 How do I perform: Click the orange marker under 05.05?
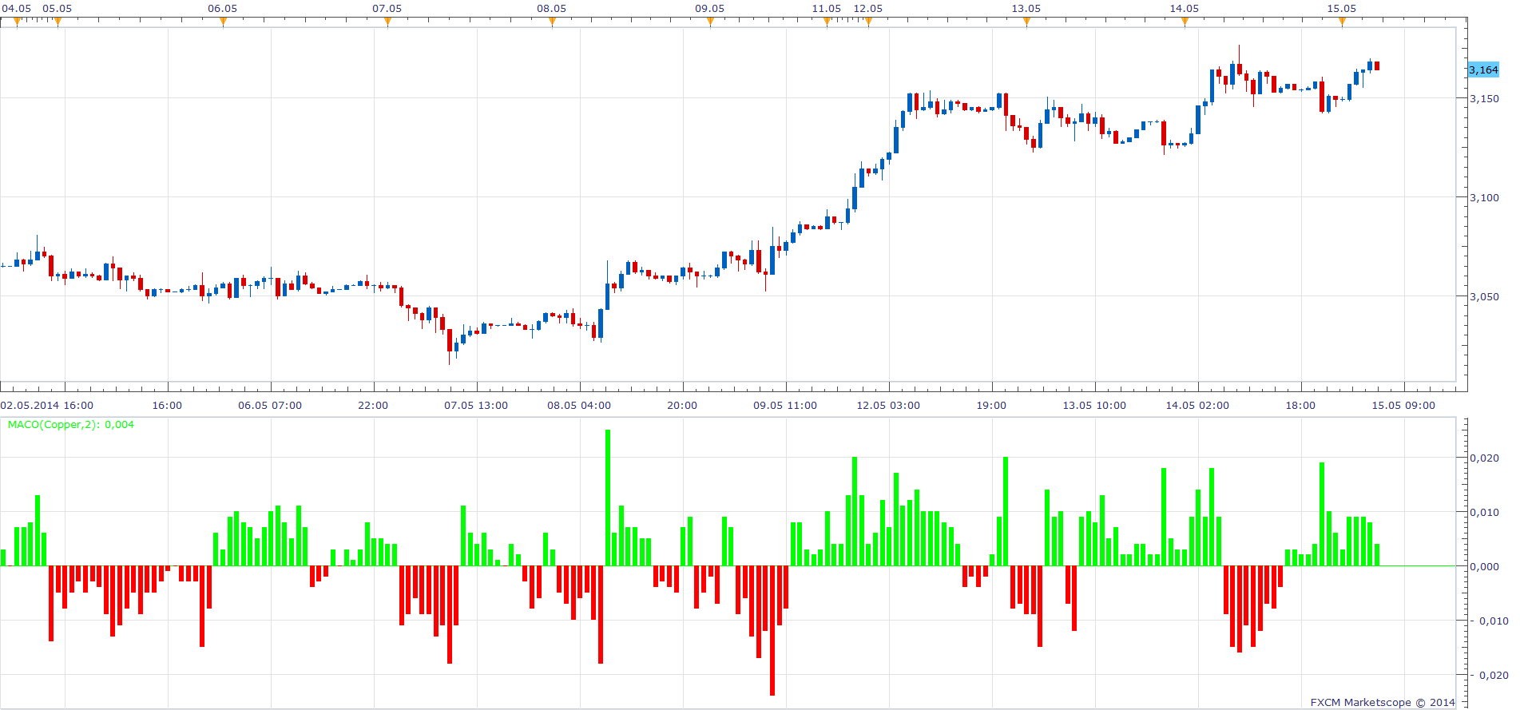point(58,22)
